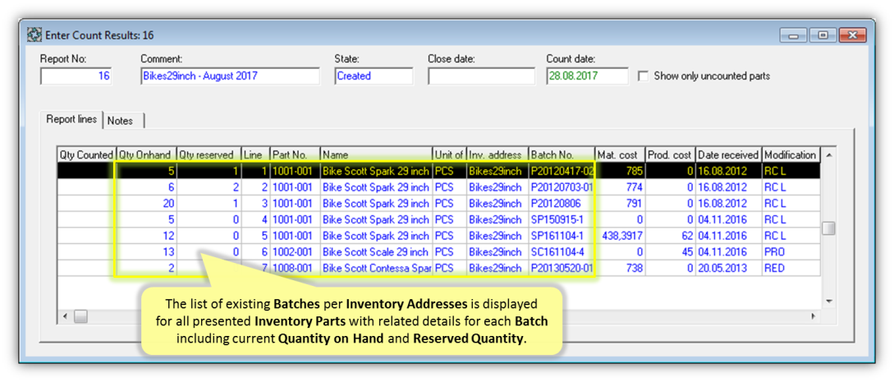Select the Report lines tab
Screen dimensions: 894x382
[x=71, y=120]
